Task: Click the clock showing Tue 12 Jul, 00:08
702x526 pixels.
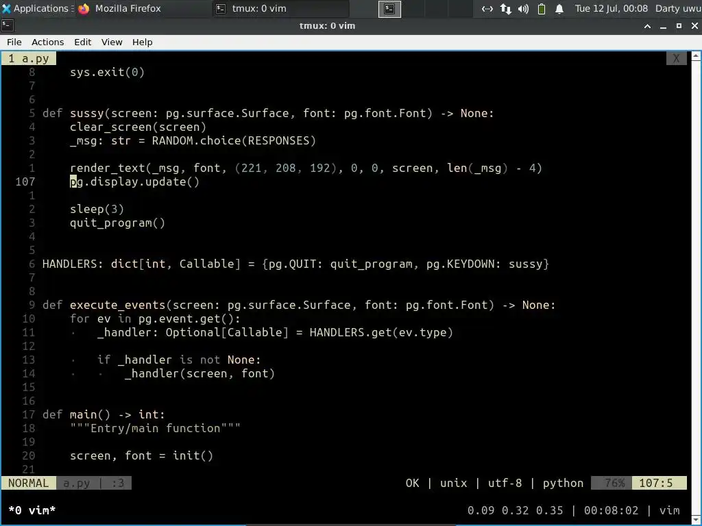Action: (x=611, y=8)
